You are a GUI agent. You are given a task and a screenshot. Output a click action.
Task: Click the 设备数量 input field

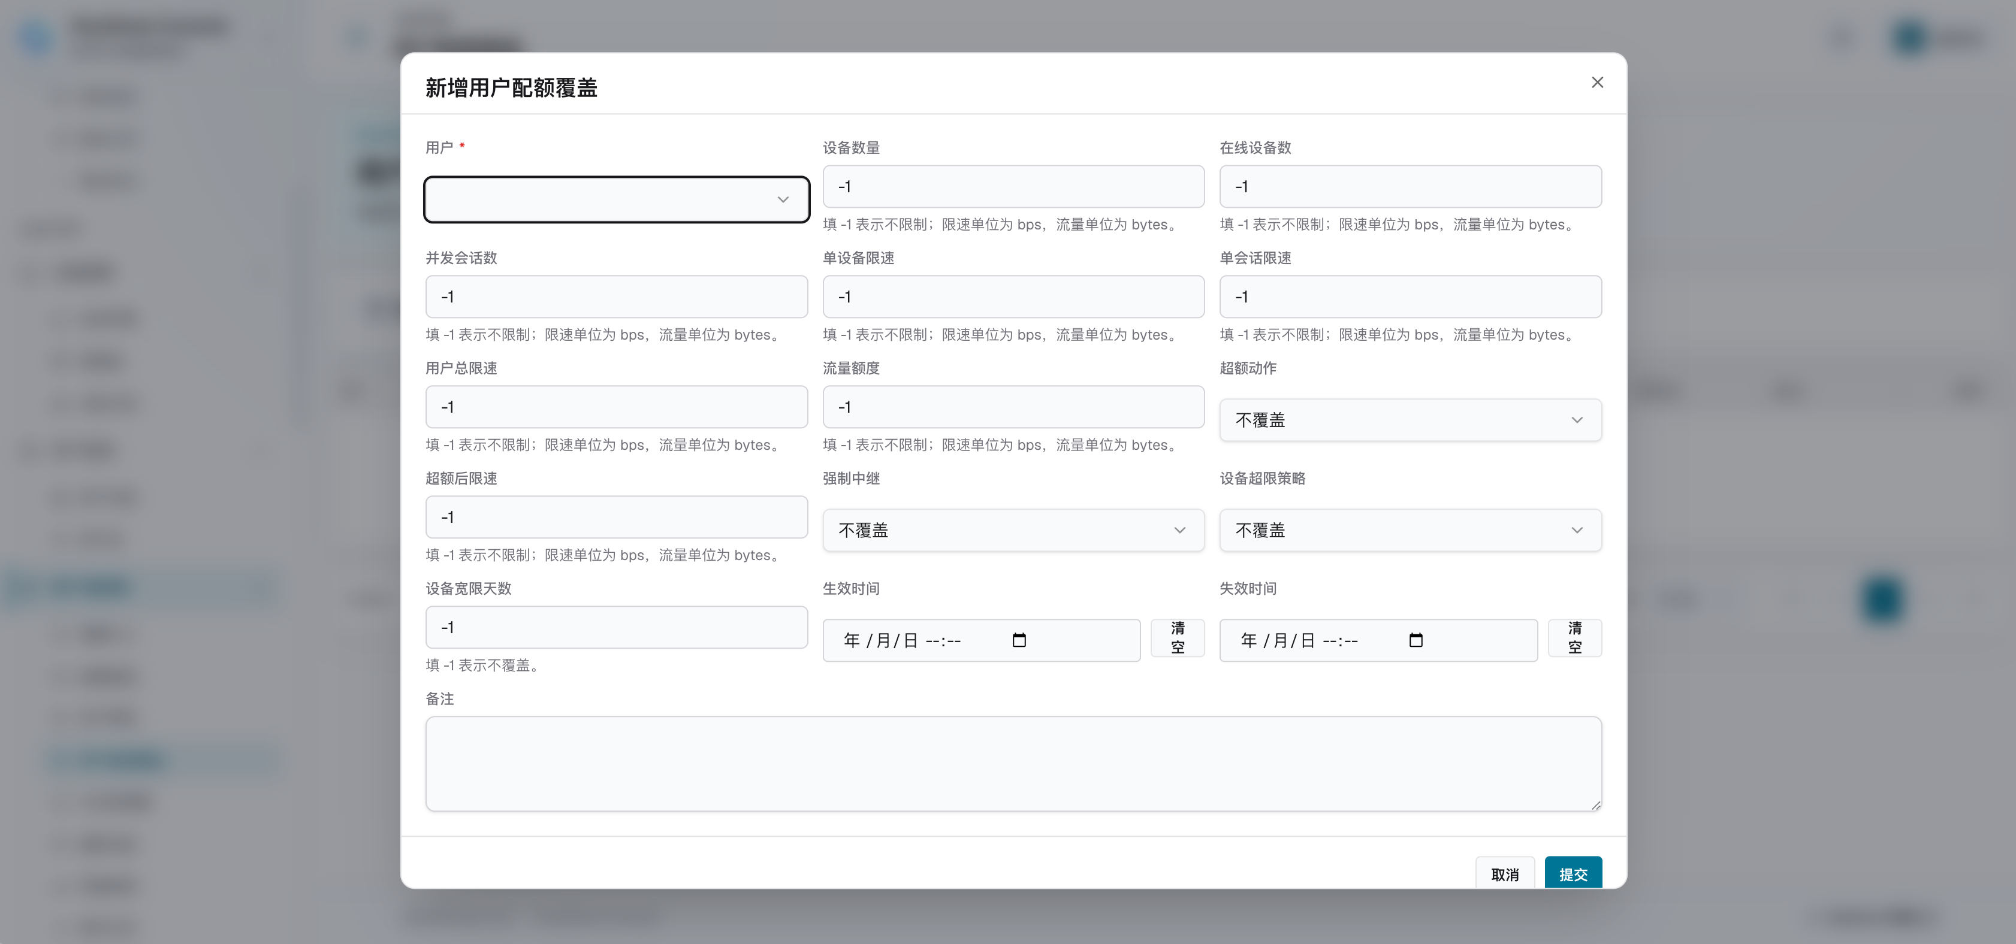coord(1013,186)
